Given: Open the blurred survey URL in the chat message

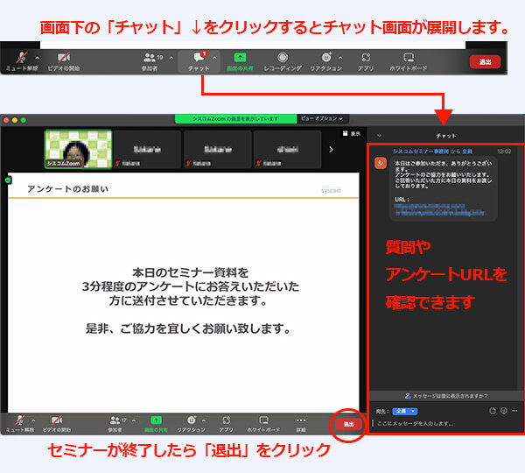Looking at the screenshot, I should tap(439, 209).
